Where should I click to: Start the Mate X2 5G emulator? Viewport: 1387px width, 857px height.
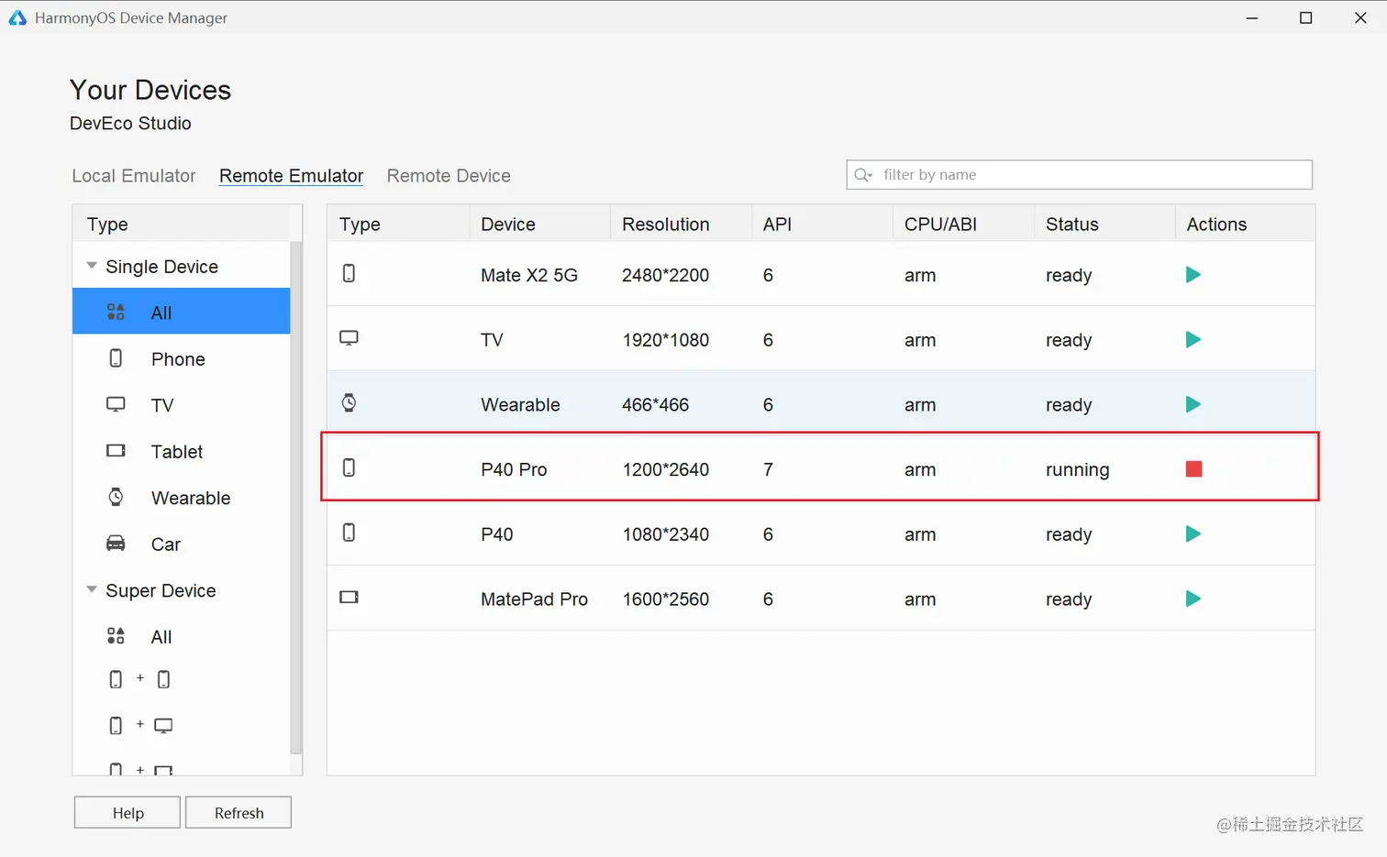coord(1193,275)
